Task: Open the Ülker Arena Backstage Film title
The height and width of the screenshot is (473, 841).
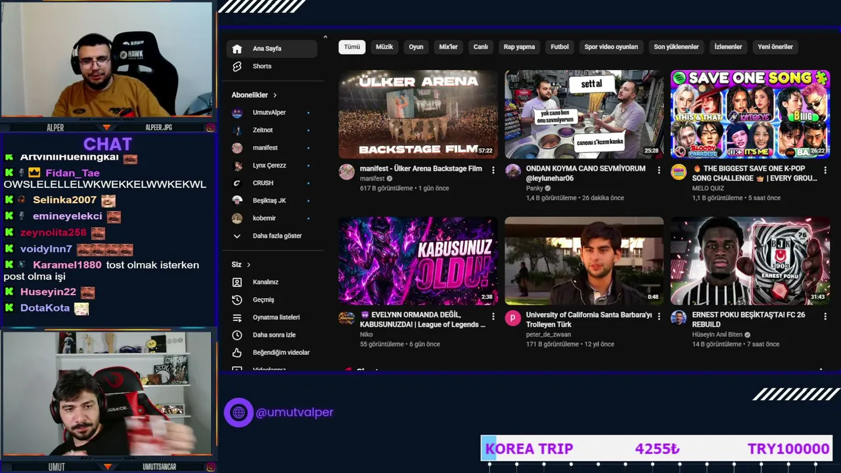Action: click(421, 169)
